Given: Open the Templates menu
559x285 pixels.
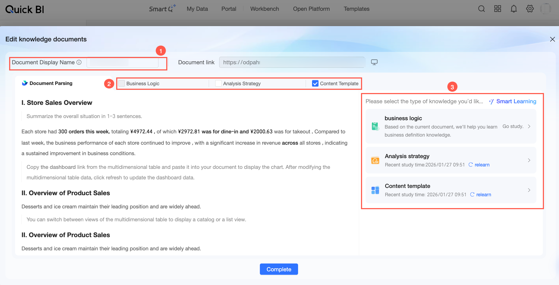Looking at the screenshot, I should coord(356,9).
